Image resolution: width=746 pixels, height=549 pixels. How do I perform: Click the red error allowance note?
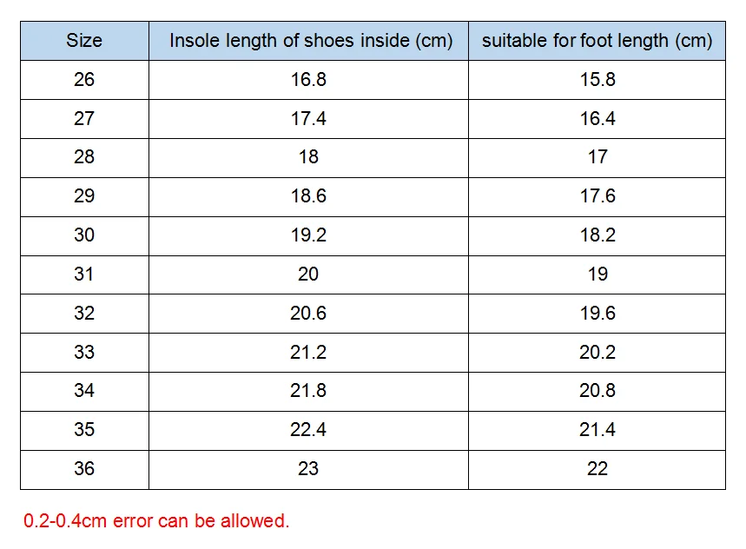coord(156,521)
